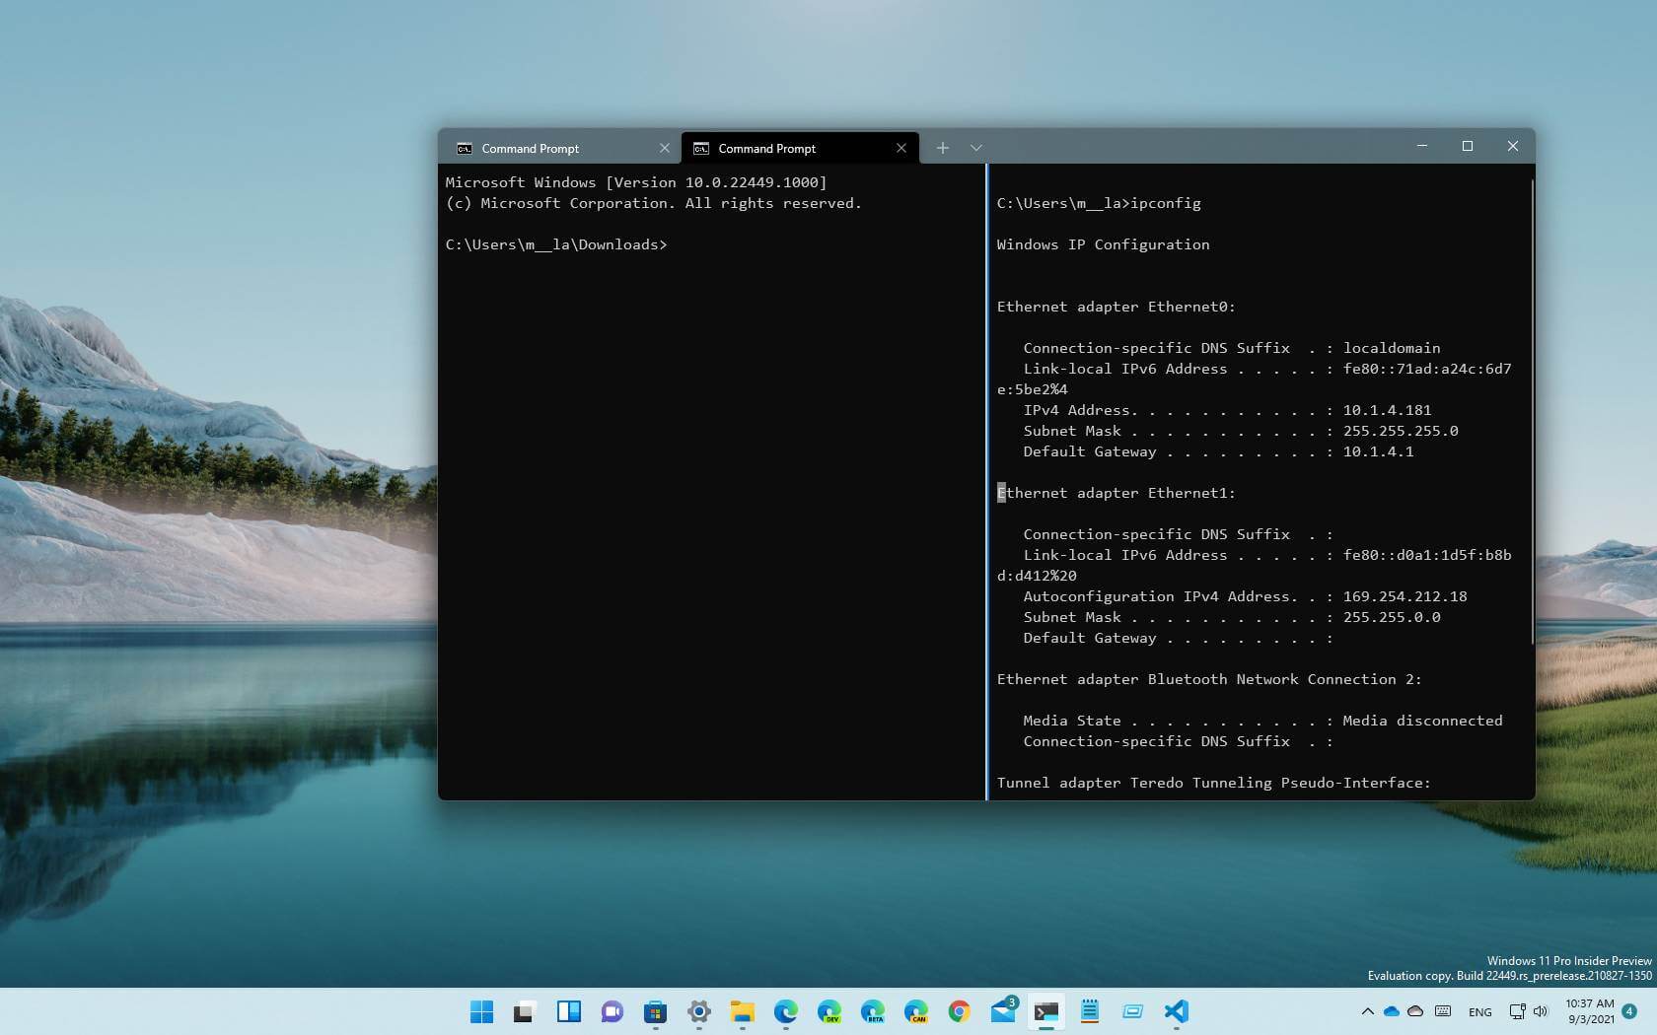Open Microsoft Teams chat from the taskbar
The height and width of the screenshot is (1035, 1657).
coord(612,1011)
